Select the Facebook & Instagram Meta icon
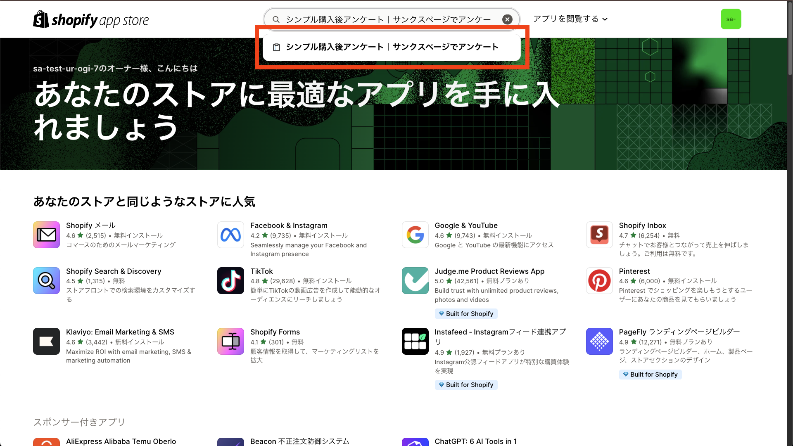 (230, 235)
